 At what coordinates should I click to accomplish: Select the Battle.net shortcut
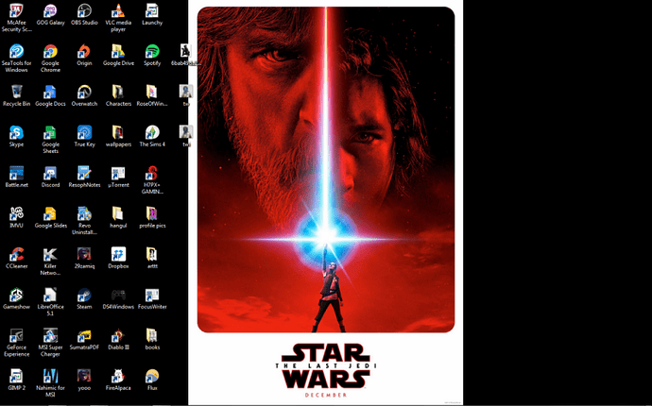(16, 174)
